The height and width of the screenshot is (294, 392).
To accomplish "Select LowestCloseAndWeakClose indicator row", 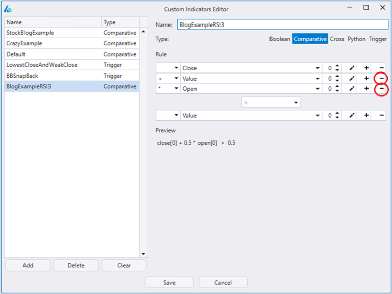I will pos(72,65).
